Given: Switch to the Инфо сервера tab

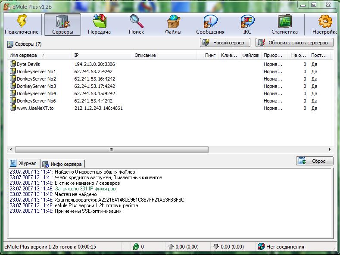Looking at the screenshot, I should point(62,164).
